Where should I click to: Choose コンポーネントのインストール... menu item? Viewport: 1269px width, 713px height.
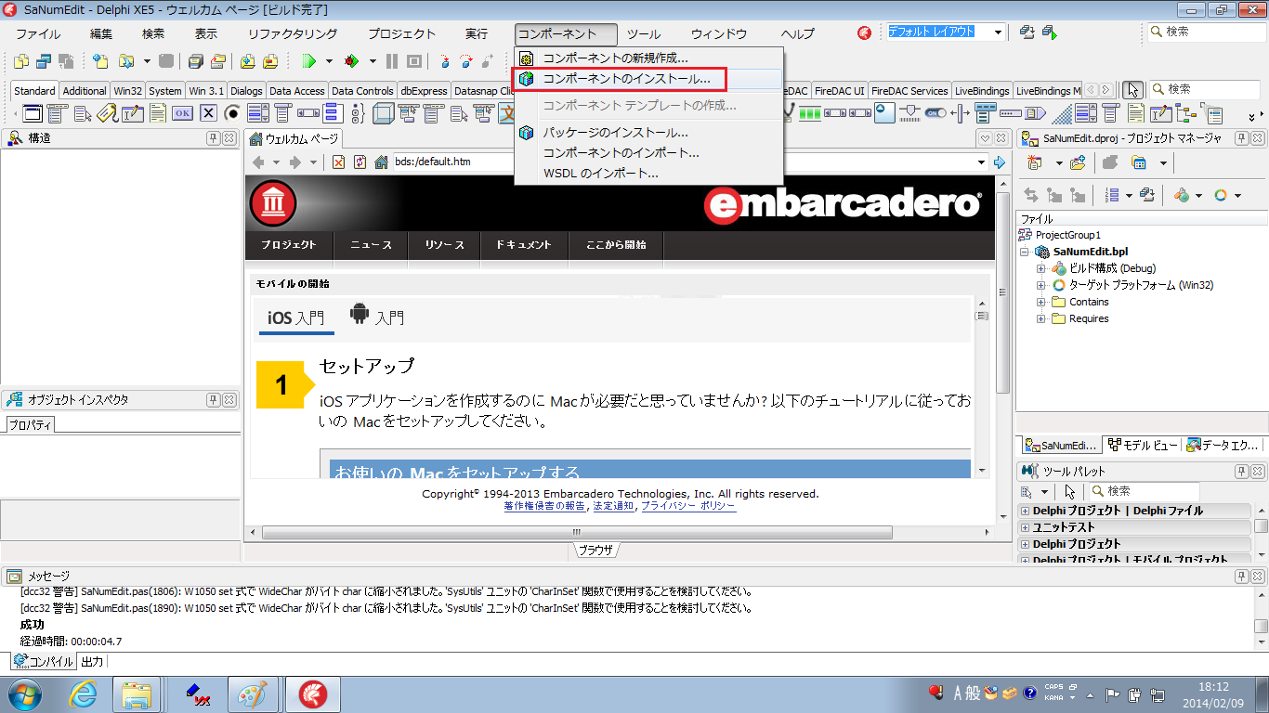648,79
